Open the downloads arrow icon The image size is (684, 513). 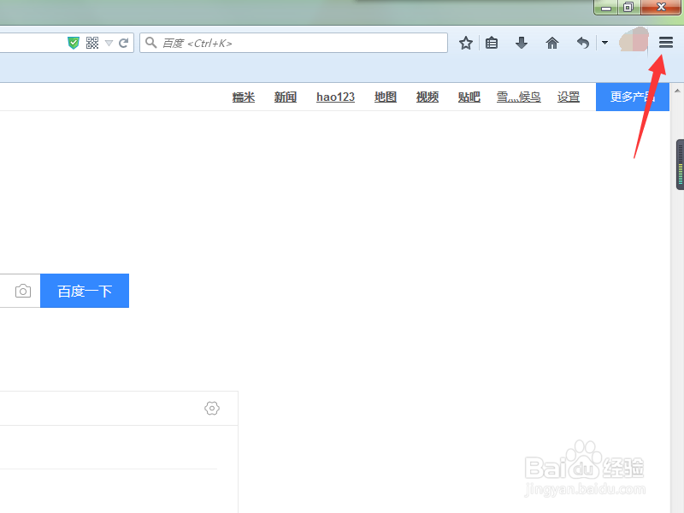tap(522, 43)
